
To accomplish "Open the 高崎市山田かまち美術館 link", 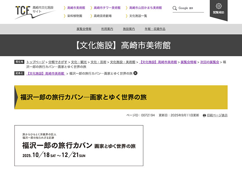I will pyautogui.click(x=145, y=7).
